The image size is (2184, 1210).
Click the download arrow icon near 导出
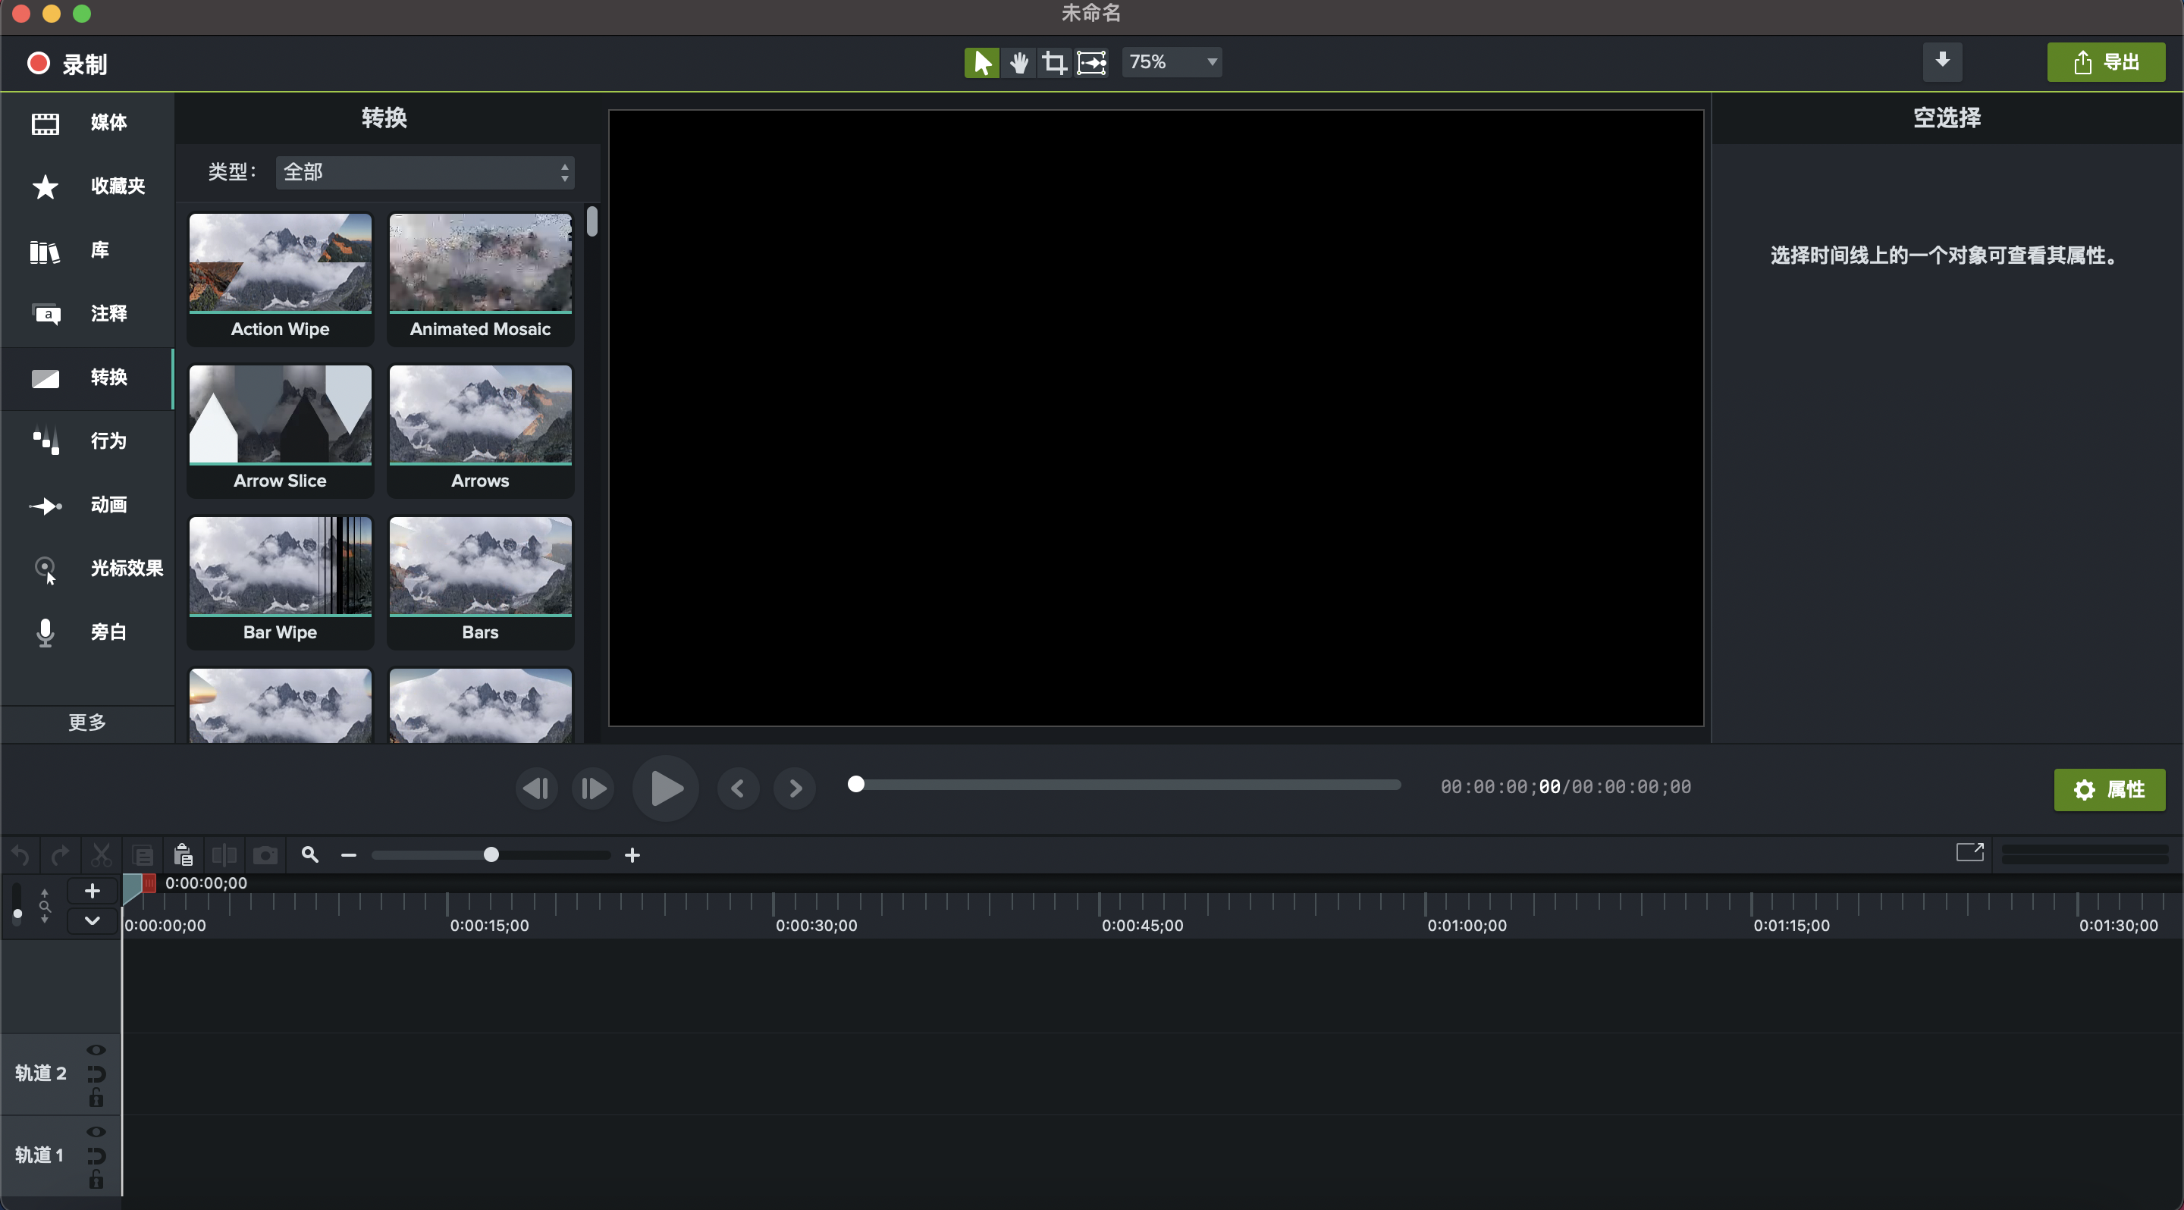[x=1941, y=62]
